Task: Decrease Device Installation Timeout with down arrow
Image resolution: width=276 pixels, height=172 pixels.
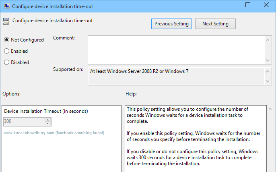Action: (48, 123)
